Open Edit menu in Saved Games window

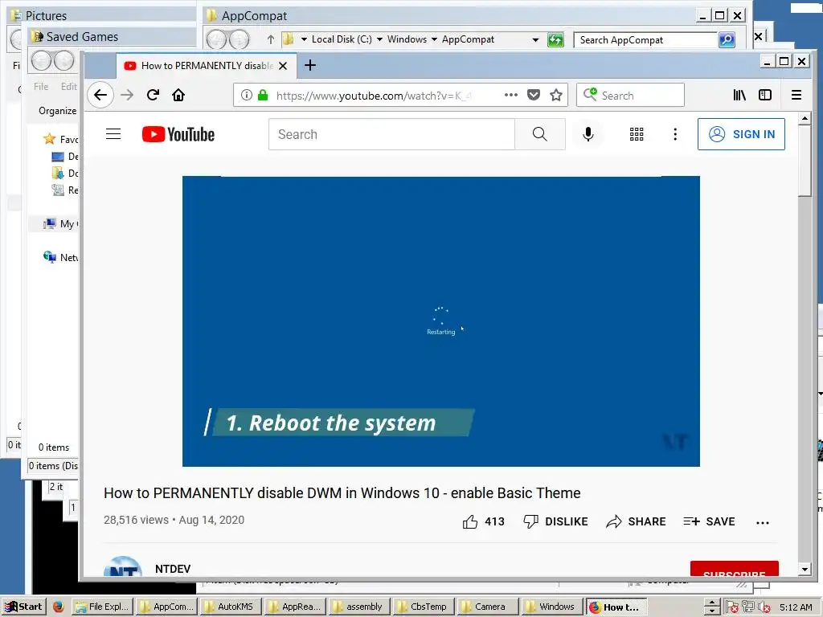tap(69, 87)
